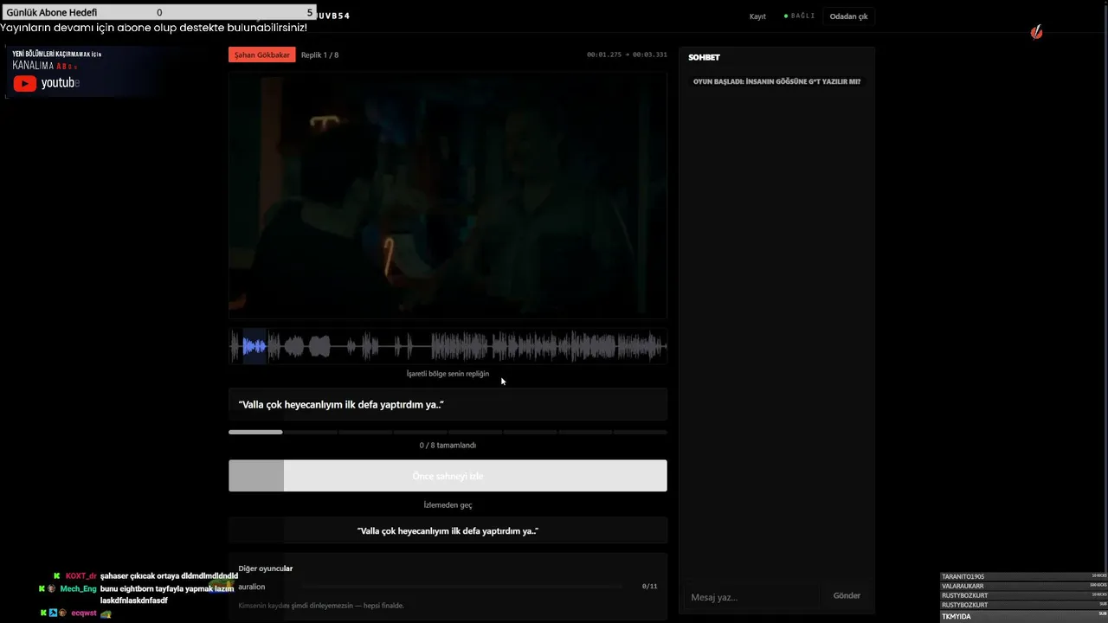Click the SOHBET panel heading
Image resolution: width=1108 pixels, height=623 pixels.
coord(704,57)
